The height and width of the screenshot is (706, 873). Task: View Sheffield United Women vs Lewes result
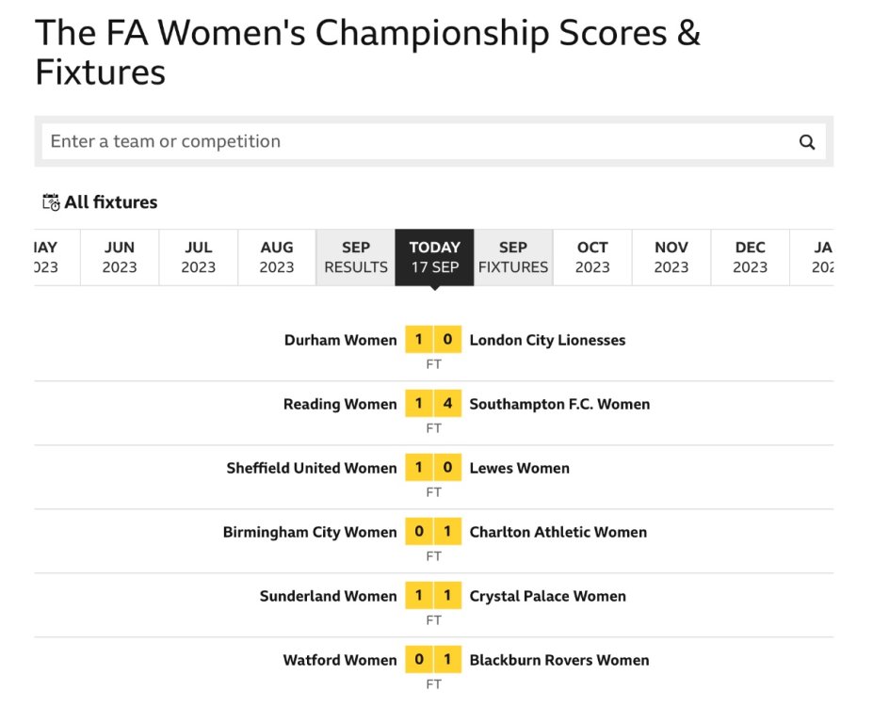click(x=434, y=468)
